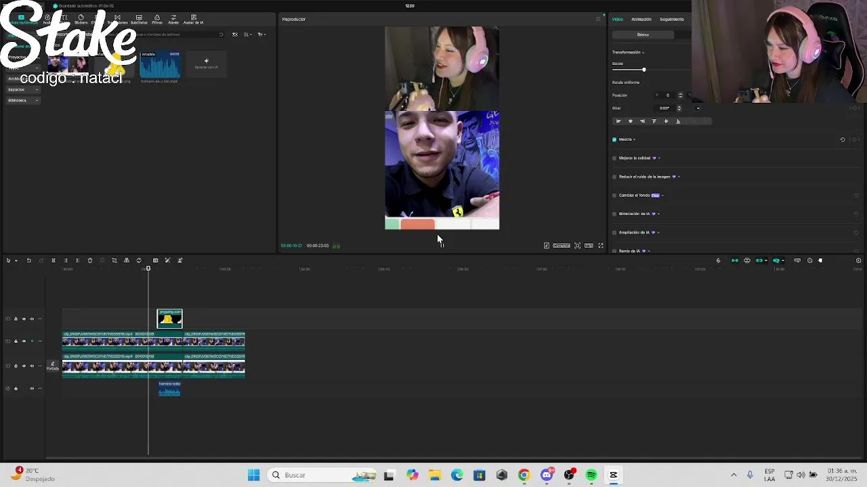The width and height of the screenshot is (867, 487).
Task: Adjust the Escala slider
Action: click(x=644, y=70)
